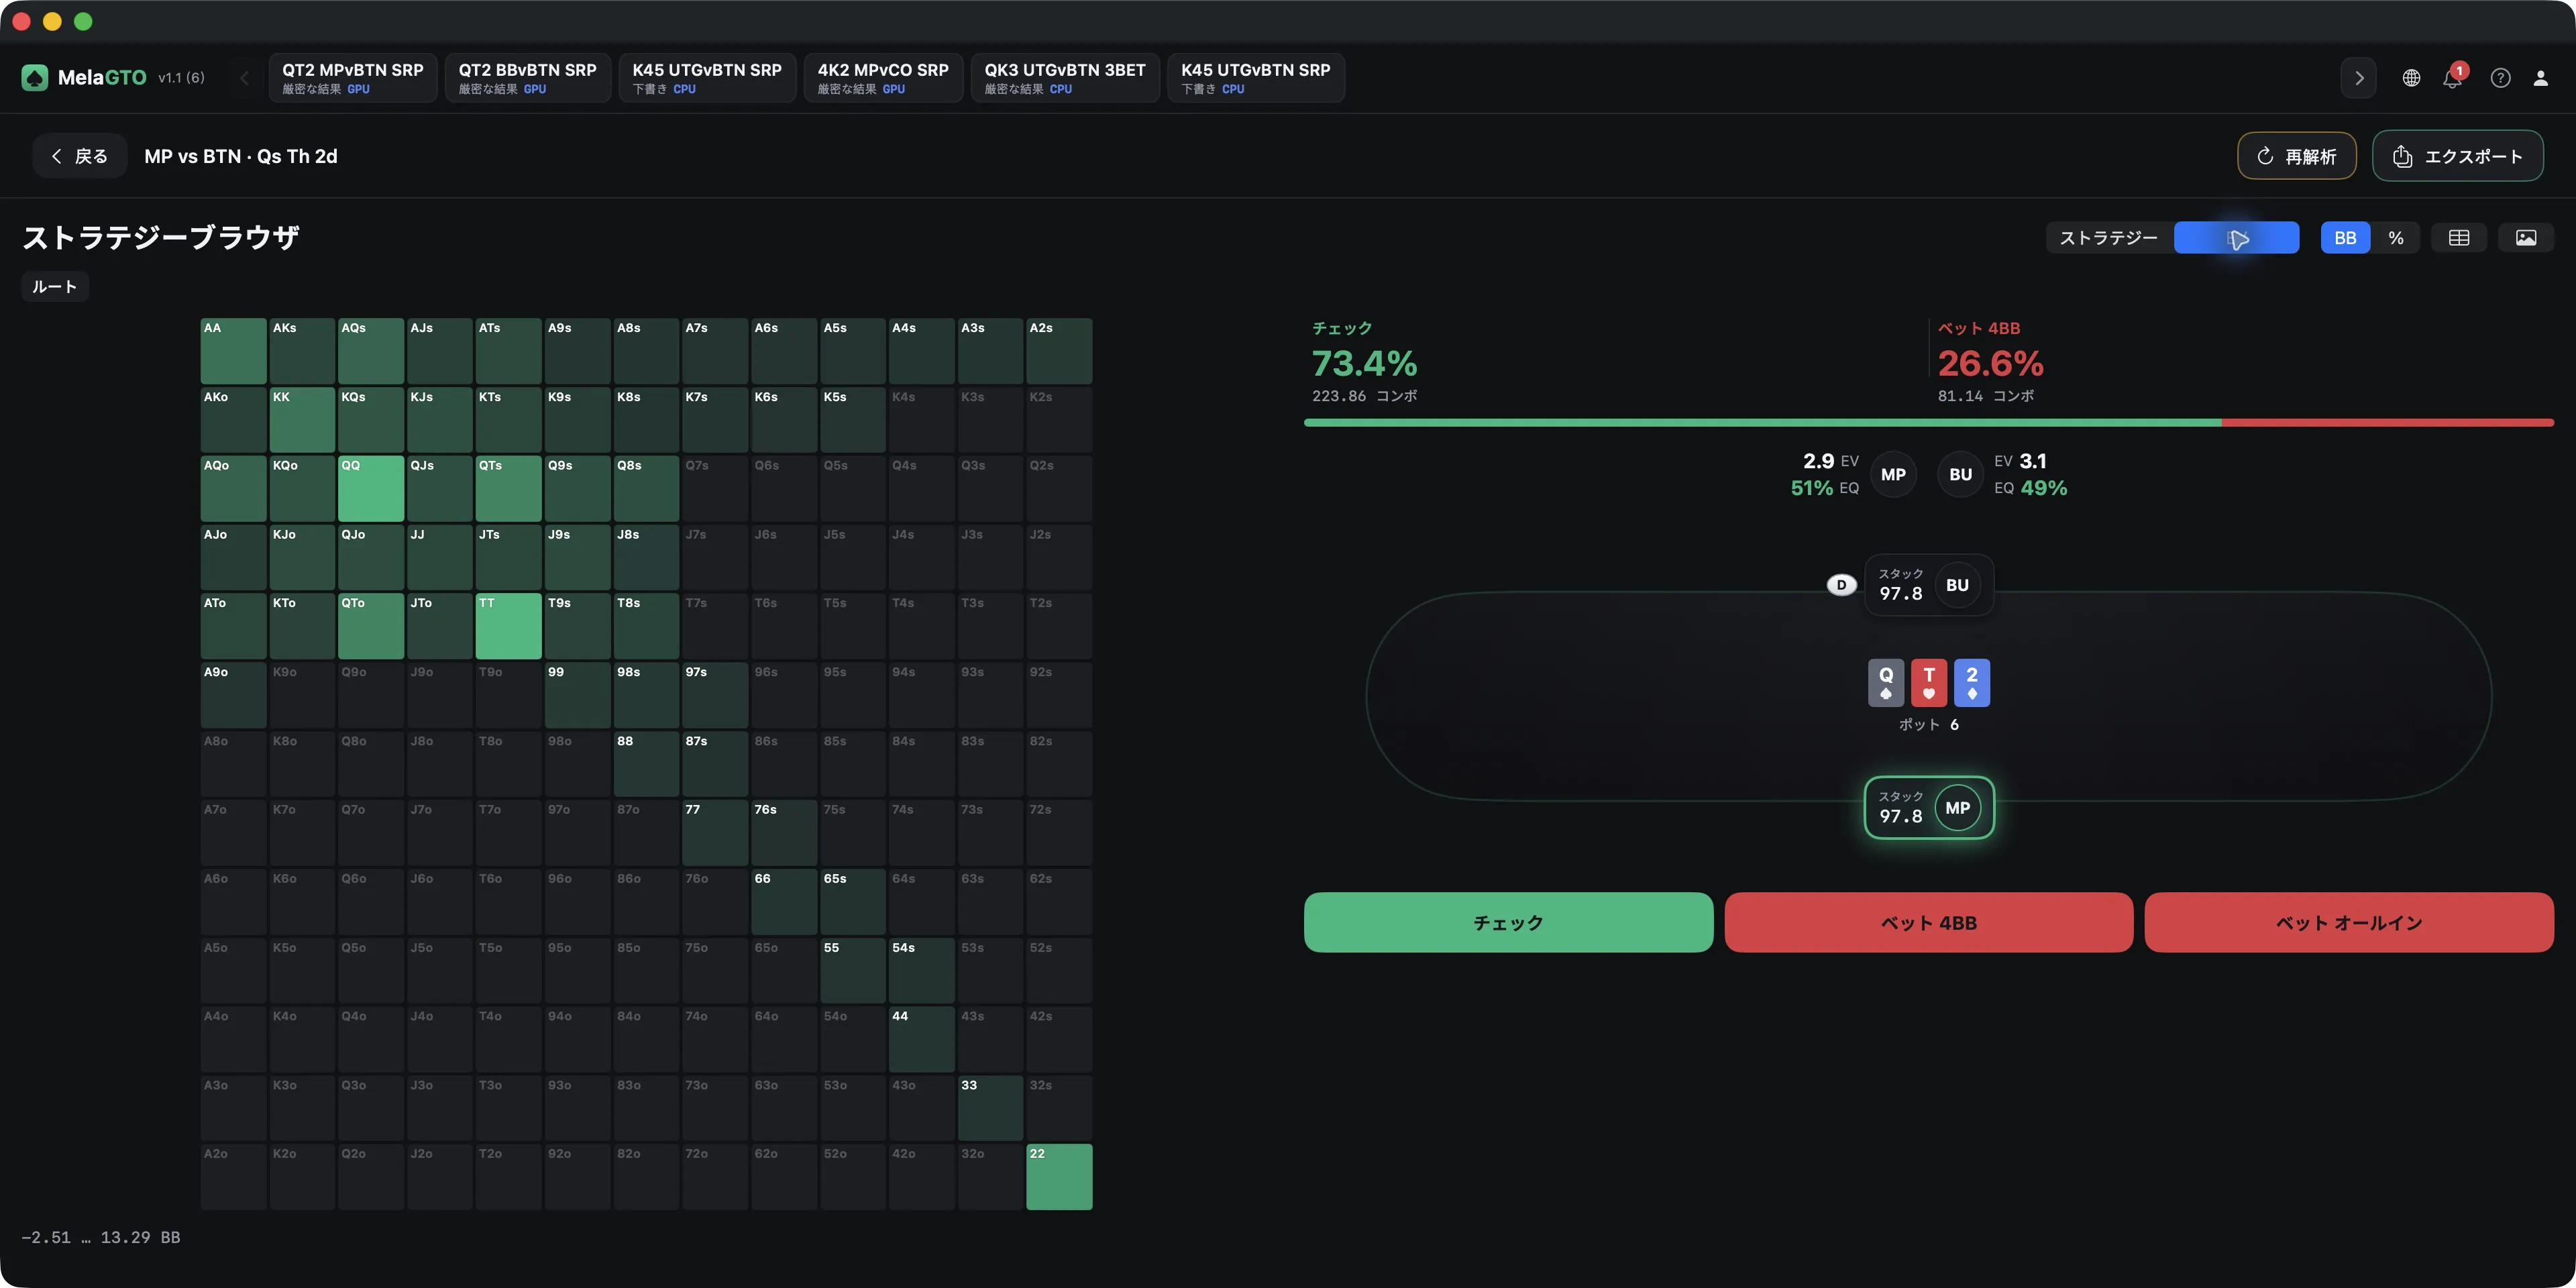
Task: Open the QK3 UTGvBTN 3BET tab
Action: [x=1065, y=78]
